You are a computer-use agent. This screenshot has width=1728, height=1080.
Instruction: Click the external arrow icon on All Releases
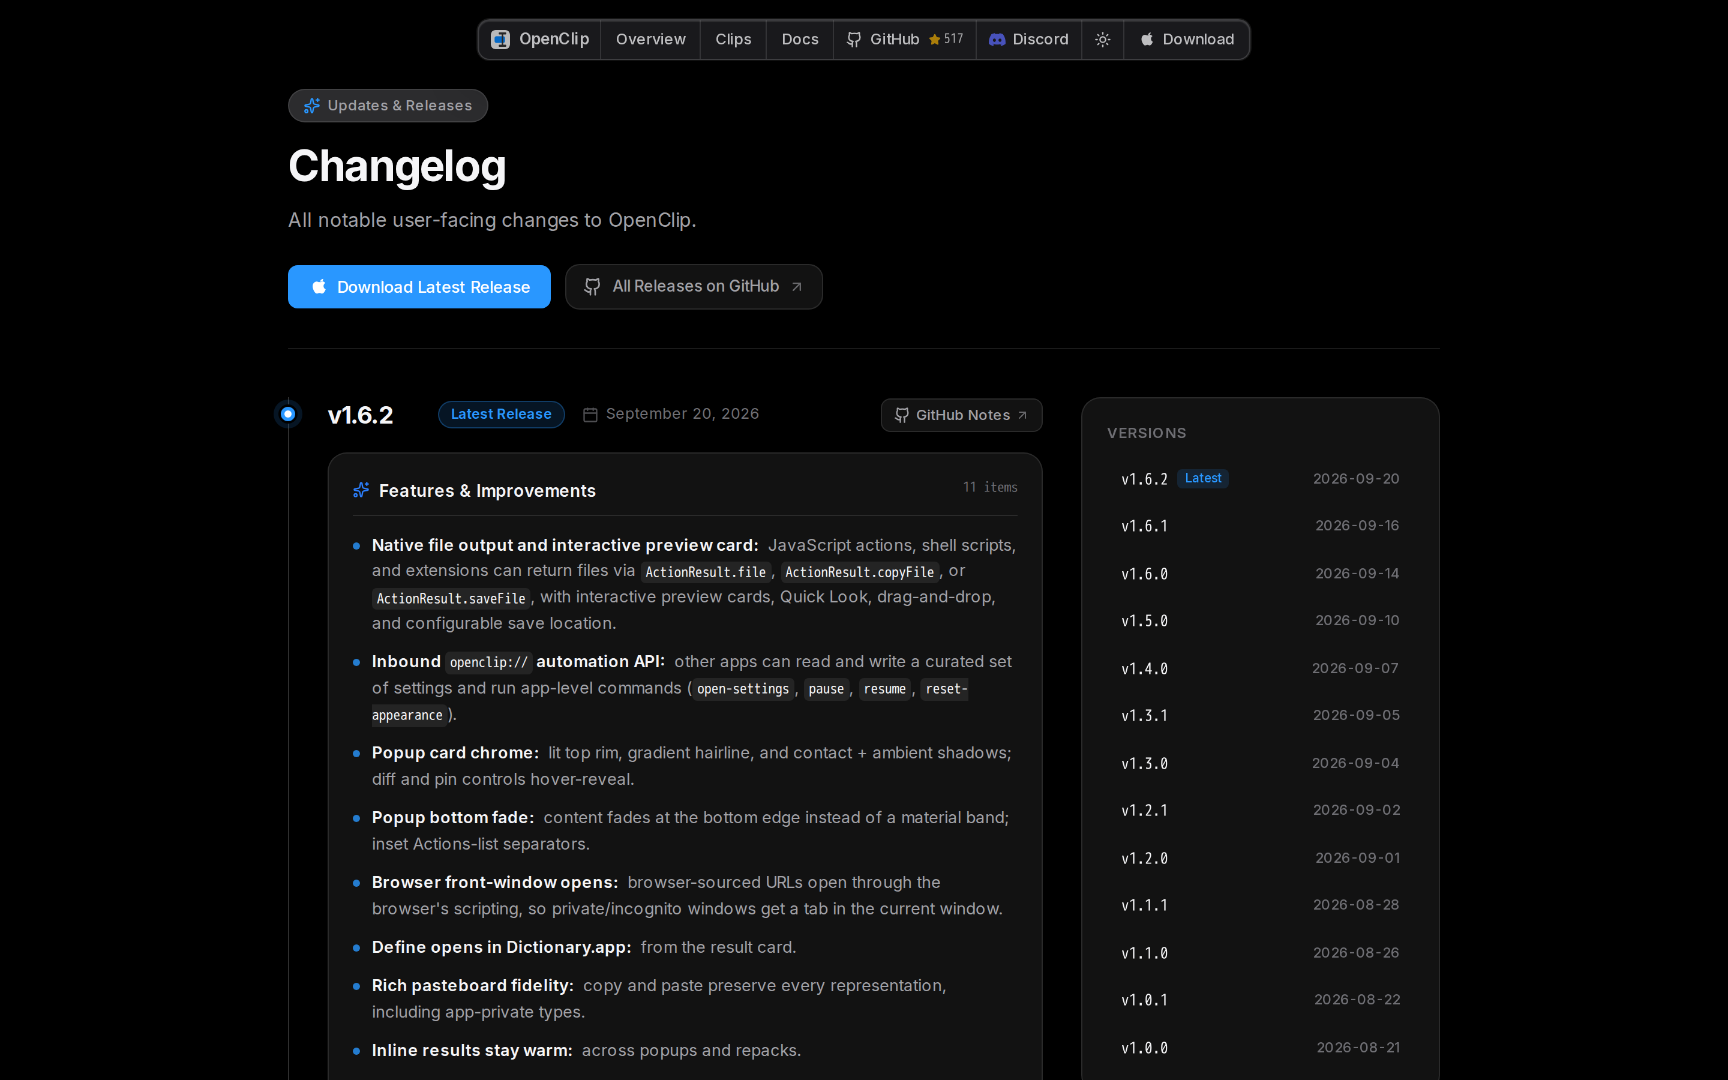[x=797, y=286]
